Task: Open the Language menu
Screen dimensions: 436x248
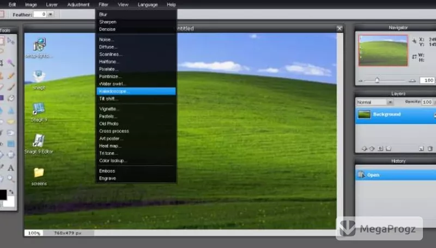Action: 148,4
